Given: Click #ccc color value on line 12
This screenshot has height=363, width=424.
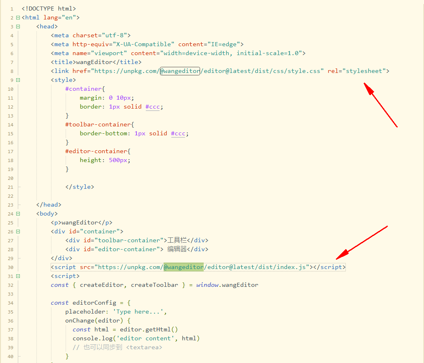Looking at the screenshot, I should [153, 107].
